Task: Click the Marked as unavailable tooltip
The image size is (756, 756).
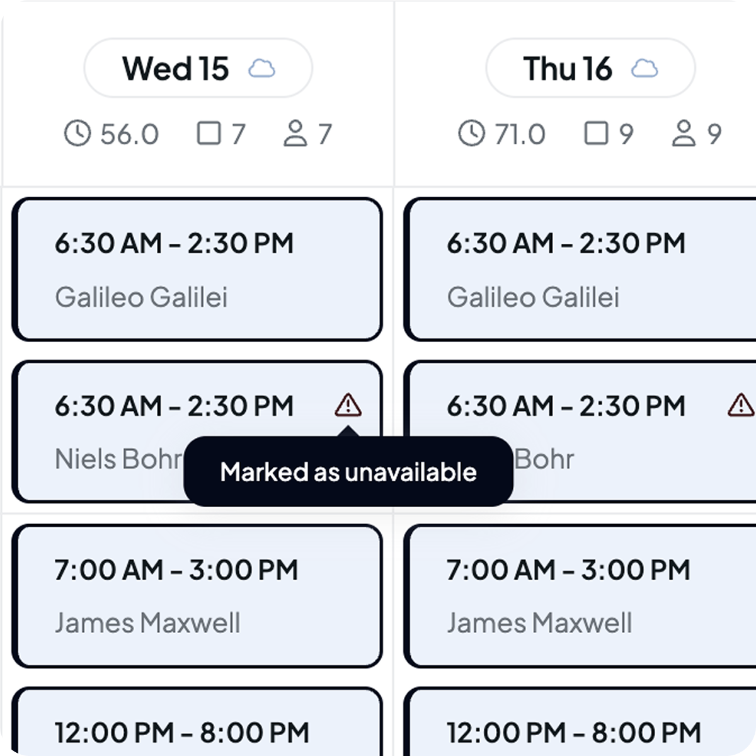Action: [348, 471]
